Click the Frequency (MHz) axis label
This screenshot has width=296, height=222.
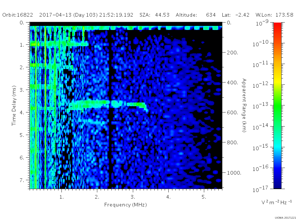coord(125,205)
